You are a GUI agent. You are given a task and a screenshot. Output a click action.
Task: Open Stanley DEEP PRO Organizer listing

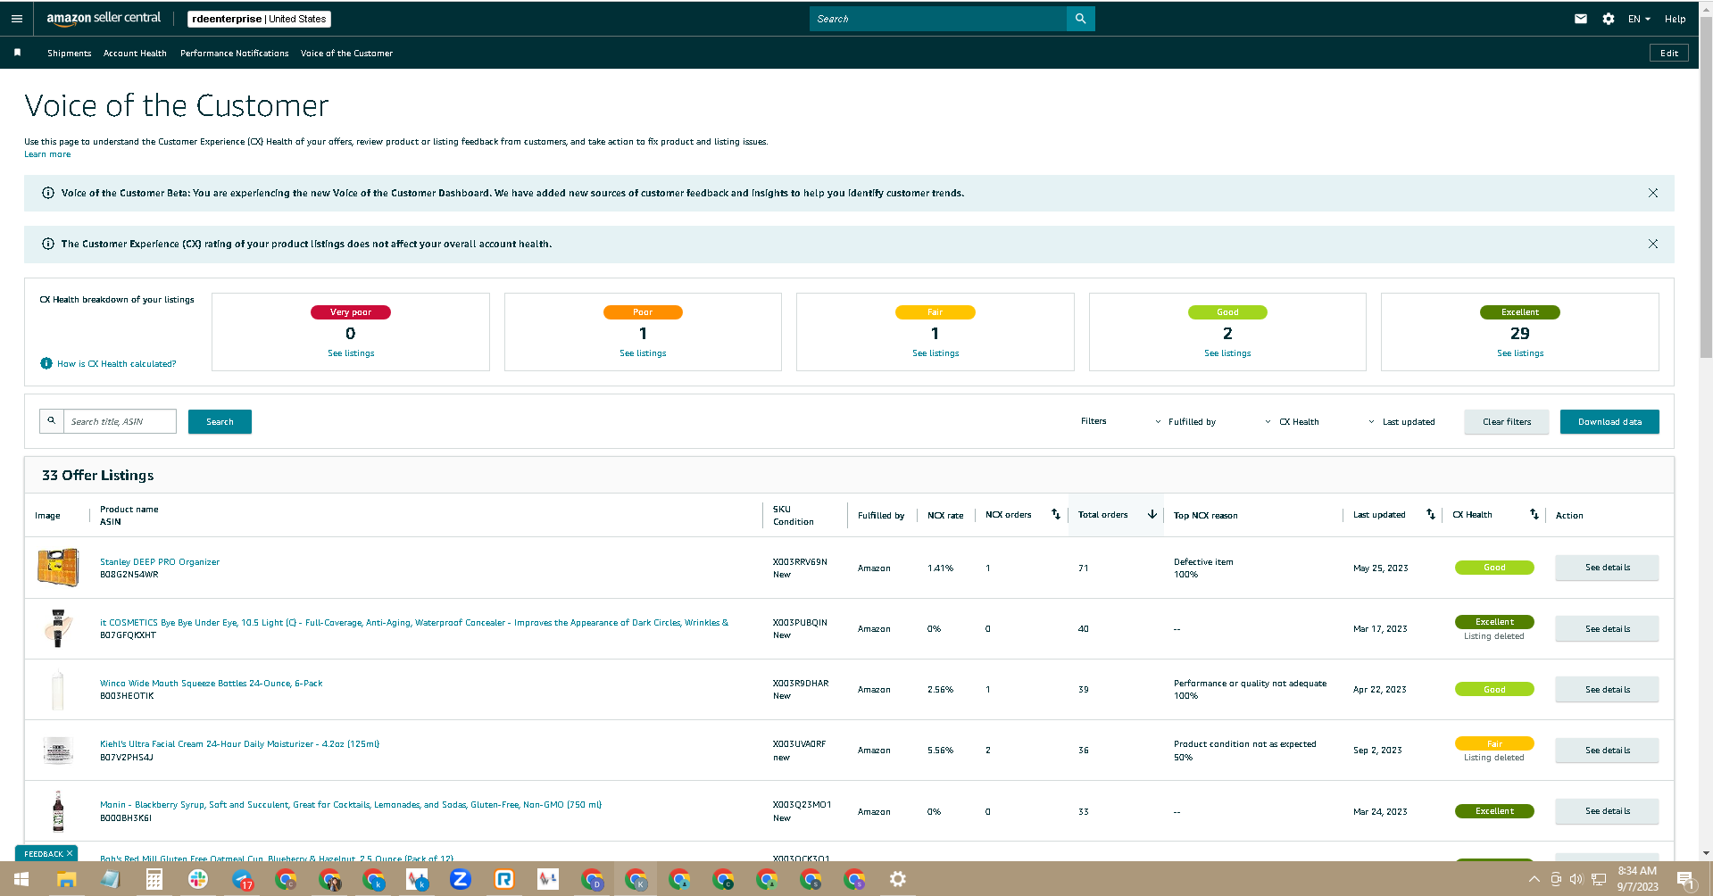tap(160, 562)
